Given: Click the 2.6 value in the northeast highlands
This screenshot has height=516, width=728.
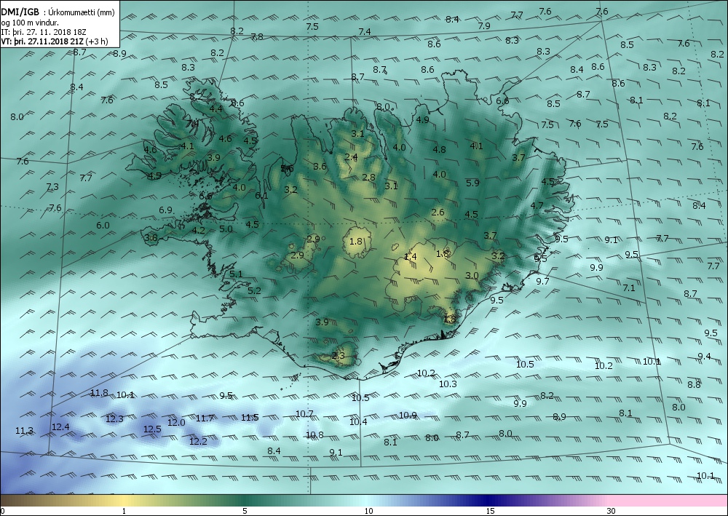Looking at the screenshot, I should 438,213.
